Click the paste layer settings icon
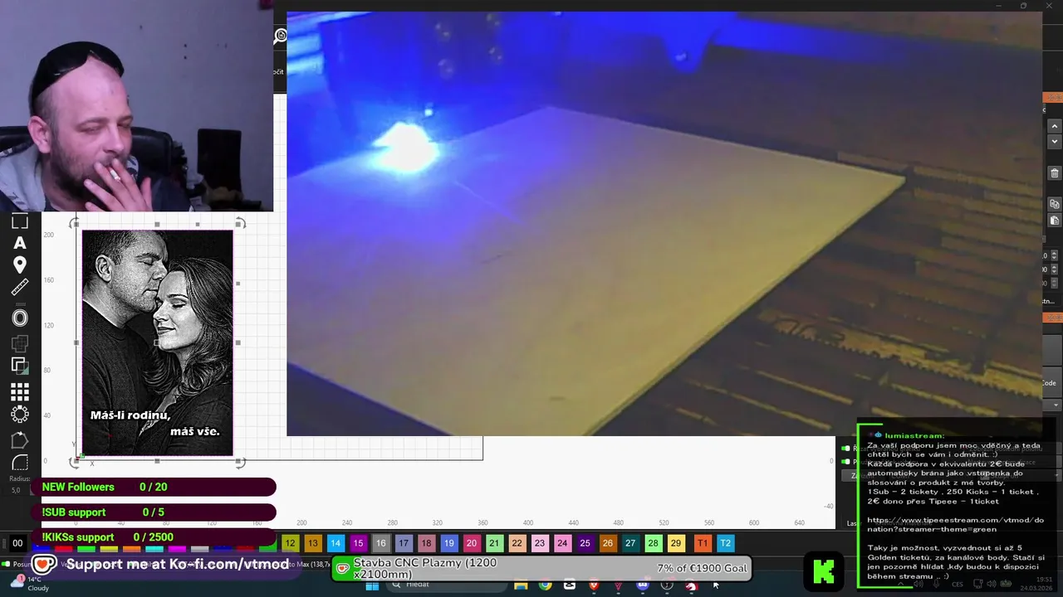Screen dimensions: 1063x597 tap(1055, 221)
